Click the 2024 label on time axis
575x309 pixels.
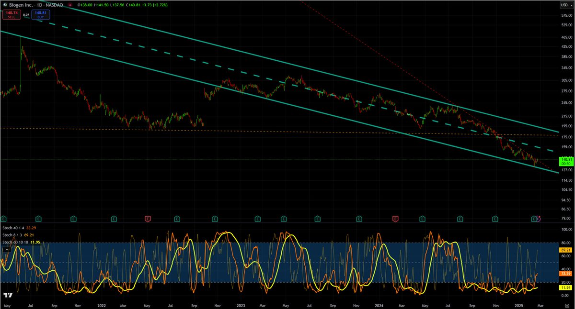[379, 305]
